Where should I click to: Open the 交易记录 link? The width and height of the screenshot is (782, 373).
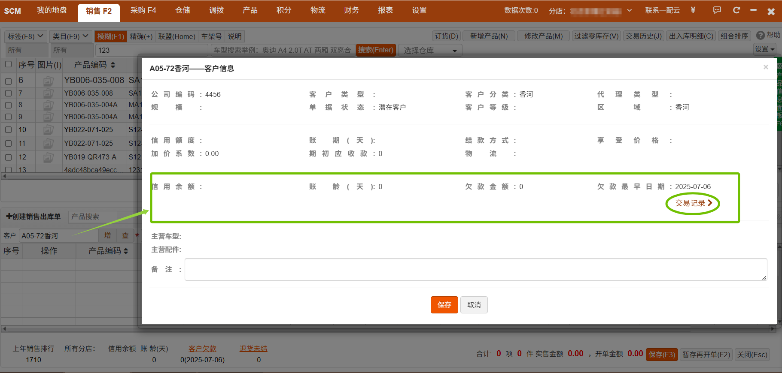693,203
